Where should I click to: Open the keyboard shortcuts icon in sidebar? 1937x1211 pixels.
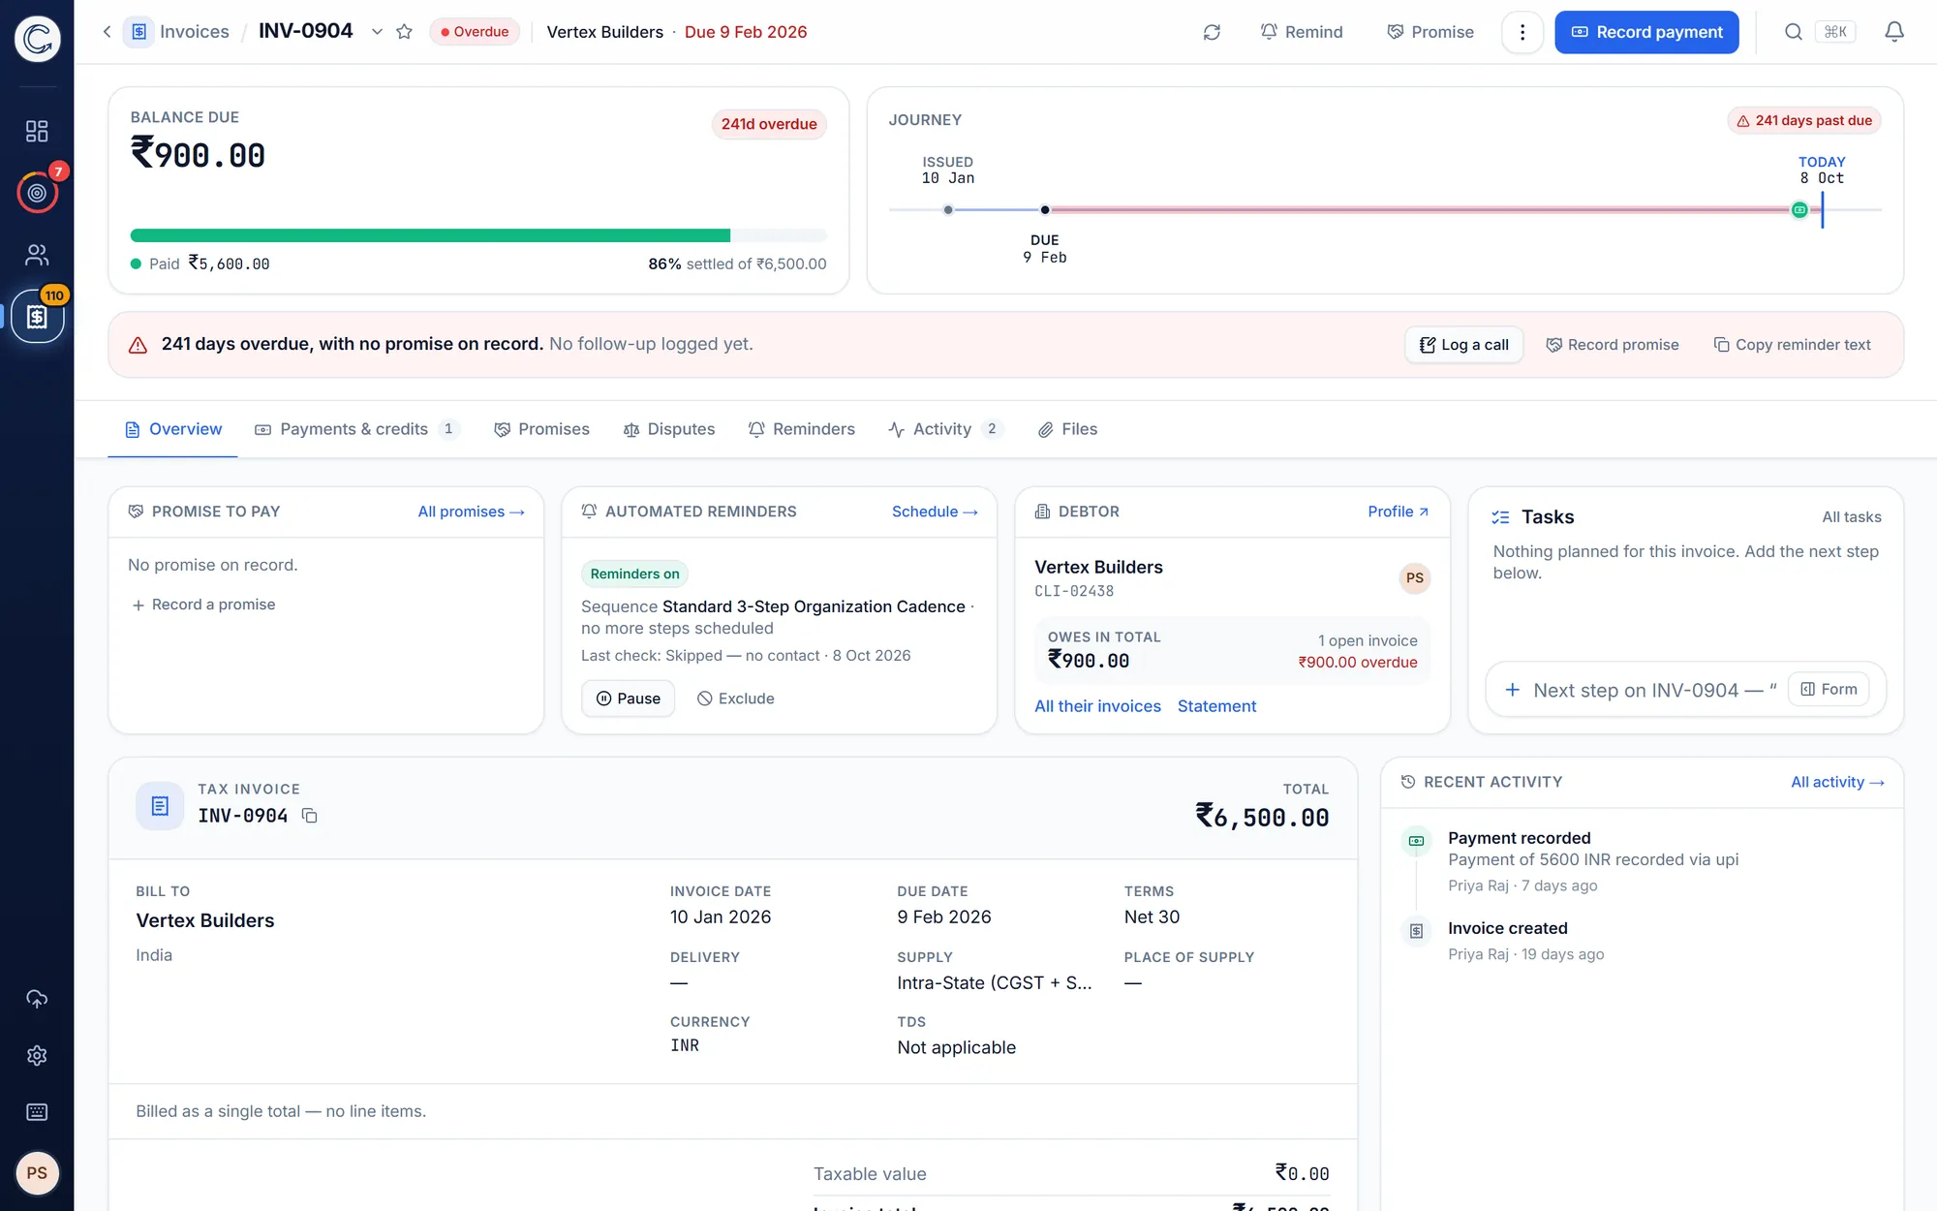[x=37, y=1111]
